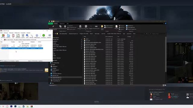Sort Explorer list by Date Modified column

109,37
